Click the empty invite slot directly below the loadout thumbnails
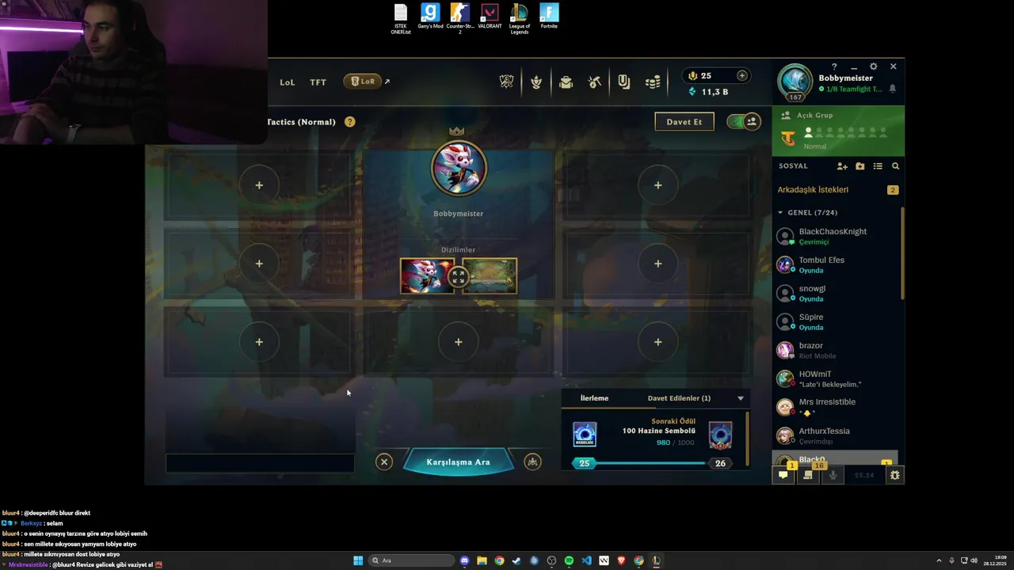 (x=458, y=342)
